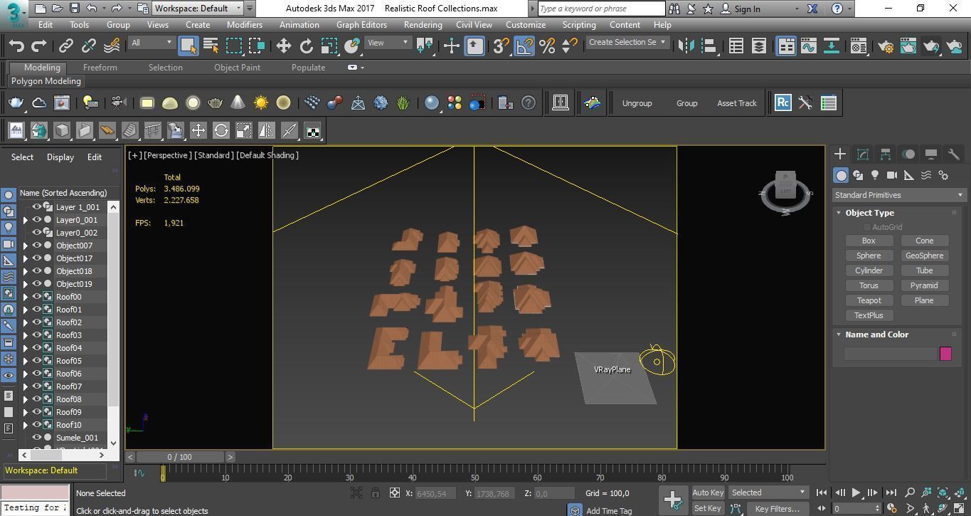Screen dimensions: 971x516
Task: Click the Ungroup shelf button
Action: tap(637, 103)
